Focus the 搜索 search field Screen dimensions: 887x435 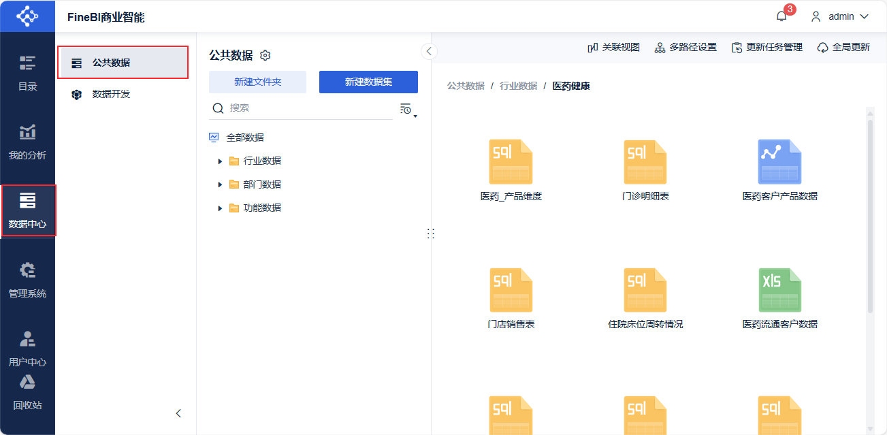coord(306,108)
